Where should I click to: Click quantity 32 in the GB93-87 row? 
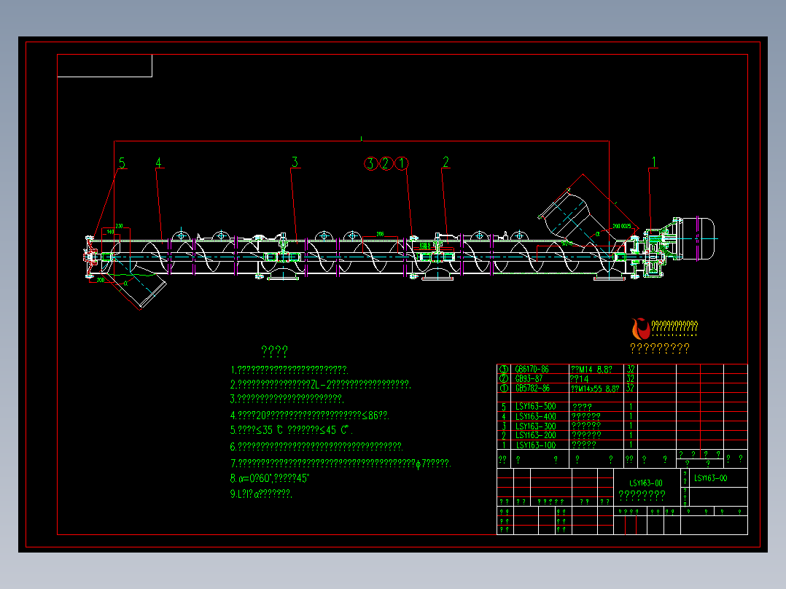(630, 378)
